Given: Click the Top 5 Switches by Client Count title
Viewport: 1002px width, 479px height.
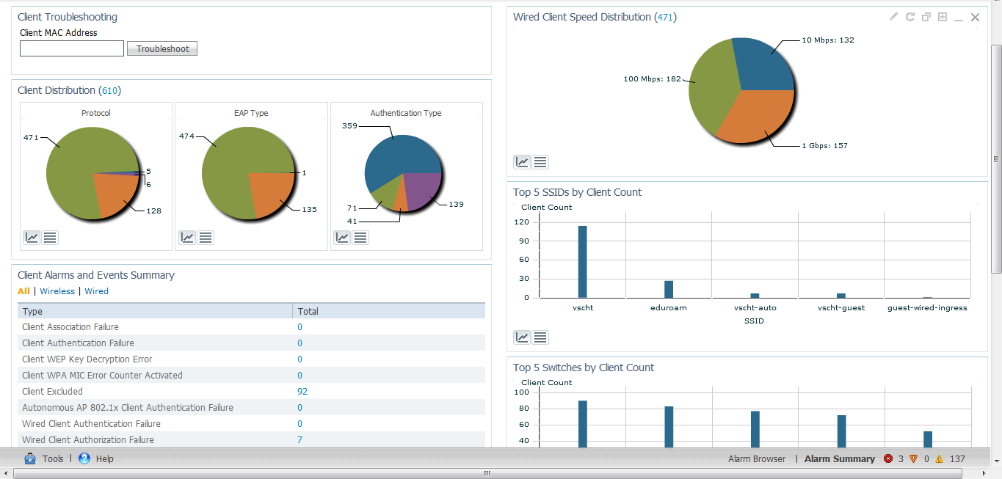Looking at the screenshot, I should (x=584, y=368).
